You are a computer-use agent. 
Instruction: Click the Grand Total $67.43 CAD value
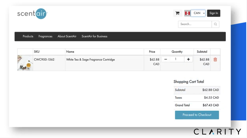pos(211,105)
